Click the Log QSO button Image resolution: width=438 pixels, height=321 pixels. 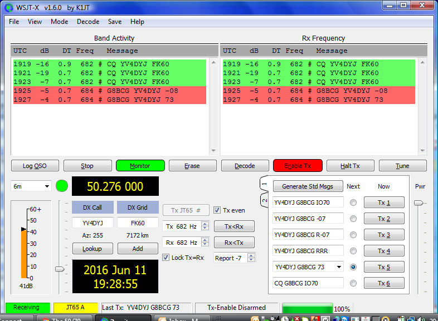click(35, 166)
